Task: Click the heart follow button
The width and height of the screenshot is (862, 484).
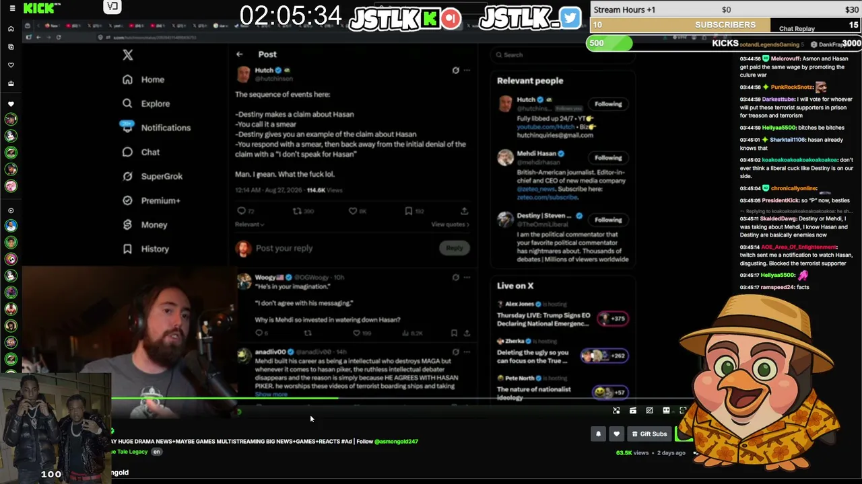Action: (x=616, y=434)
